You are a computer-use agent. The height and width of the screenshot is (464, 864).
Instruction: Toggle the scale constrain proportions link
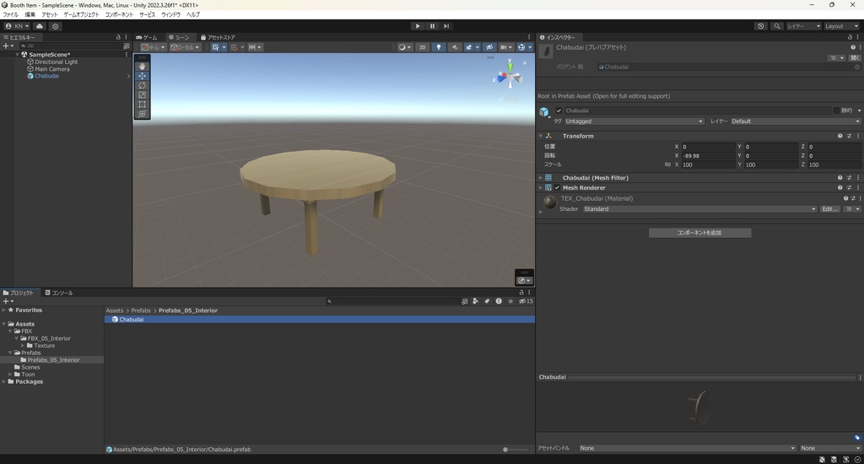tap(667, 165)
